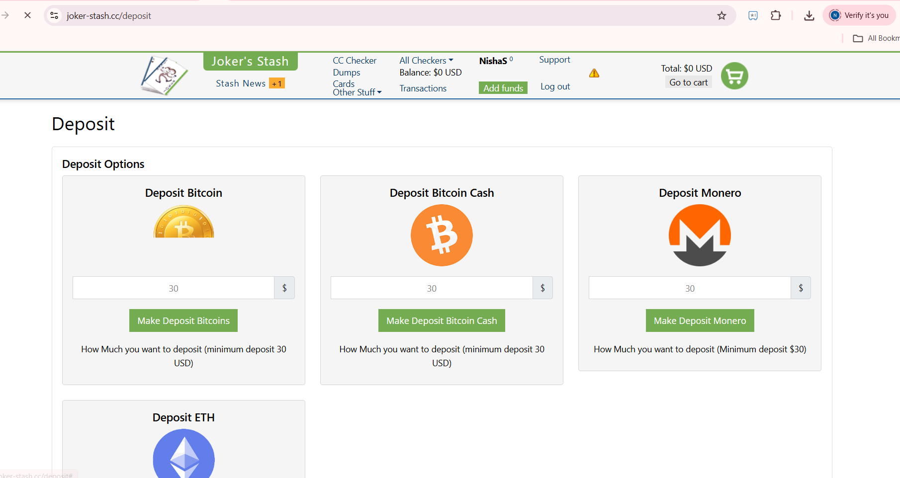Click the Bitcoin deposit amount field

coord(174,288)
